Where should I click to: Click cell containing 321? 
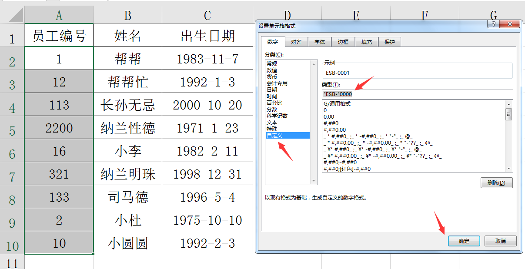(59, 173)
